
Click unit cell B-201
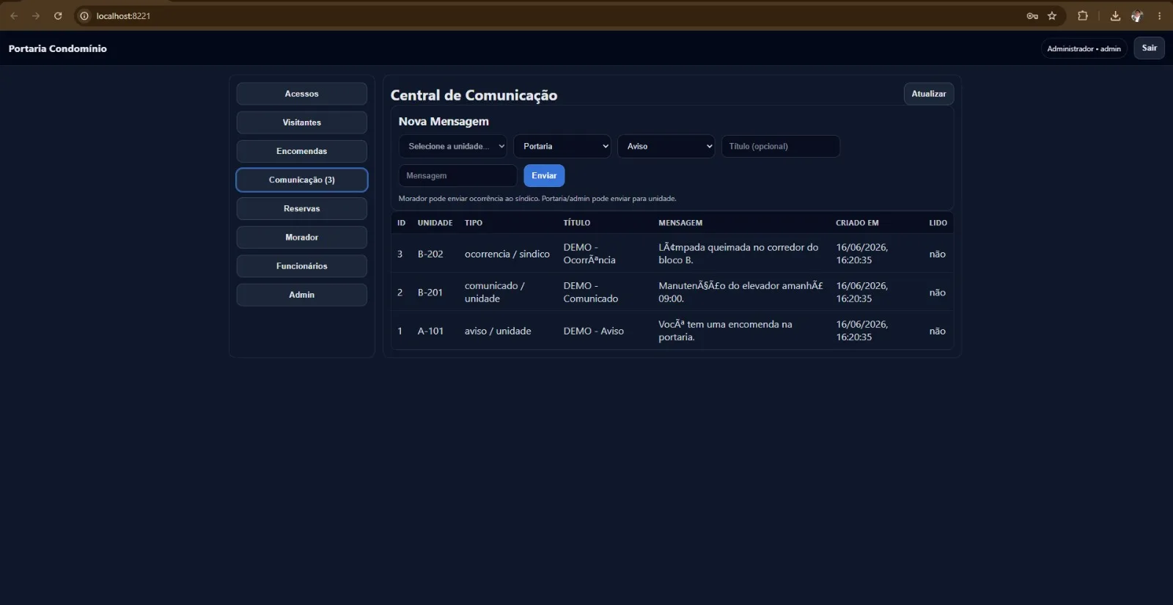click(430, 292)
